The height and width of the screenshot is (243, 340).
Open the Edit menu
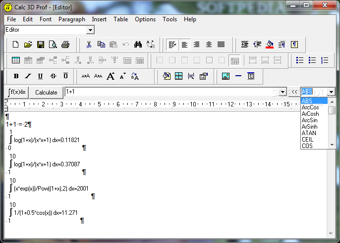coord(28,19)
